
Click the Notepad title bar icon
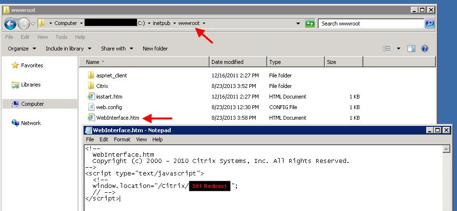88,130
